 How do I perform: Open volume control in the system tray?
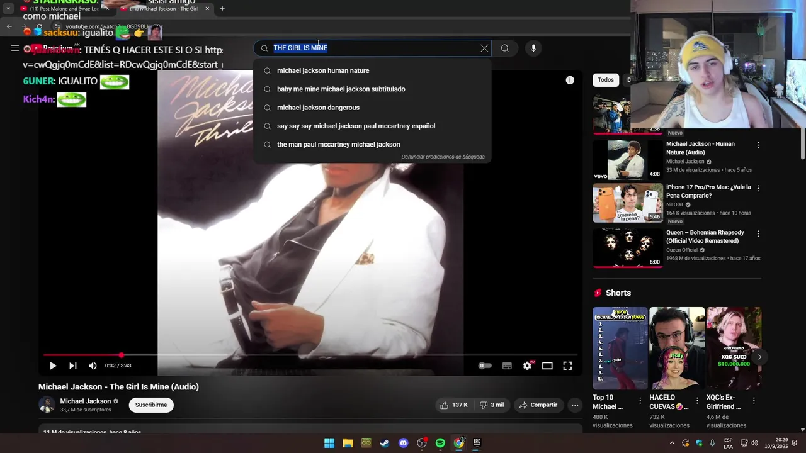click(754, 443)
